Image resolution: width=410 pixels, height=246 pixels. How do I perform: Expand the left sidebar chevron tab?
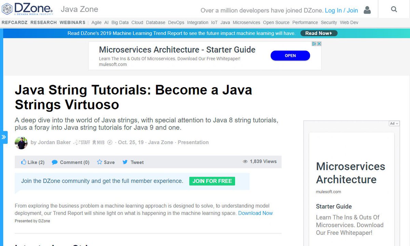(4, 137)
